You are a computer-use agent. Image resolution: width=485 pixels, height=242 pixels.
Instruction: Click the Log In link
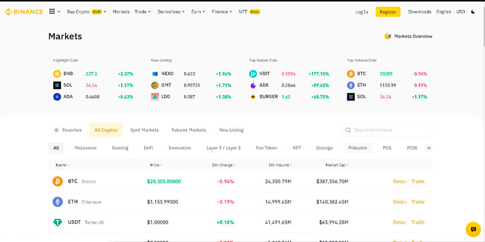362,12
